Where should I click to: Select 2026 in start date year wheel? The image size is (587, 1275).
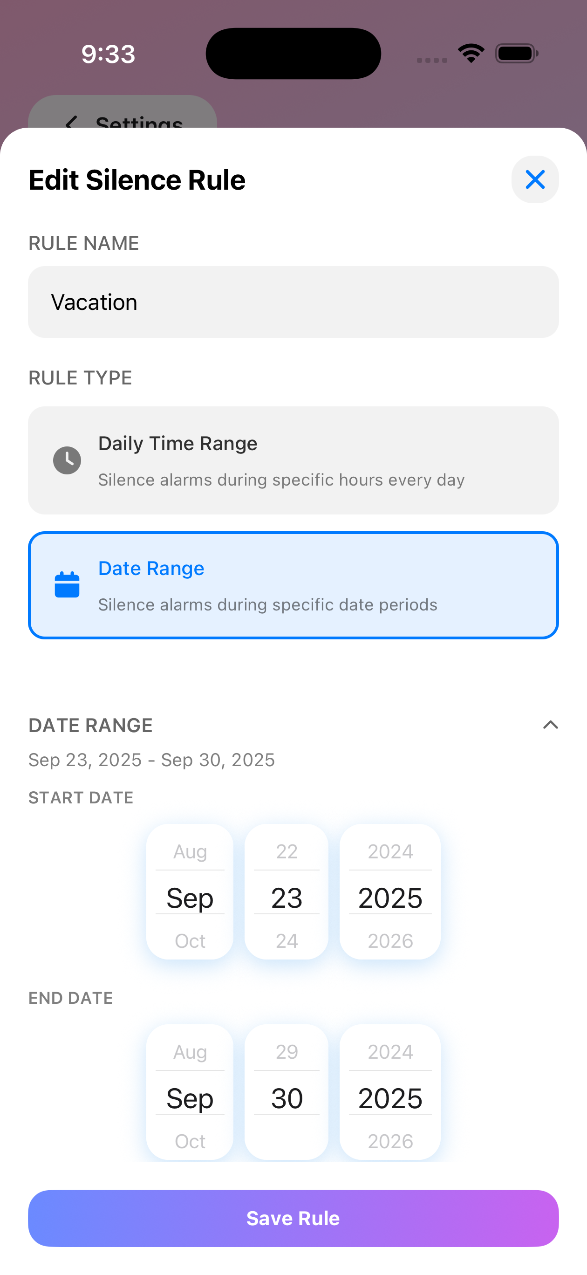coord(390,941)
